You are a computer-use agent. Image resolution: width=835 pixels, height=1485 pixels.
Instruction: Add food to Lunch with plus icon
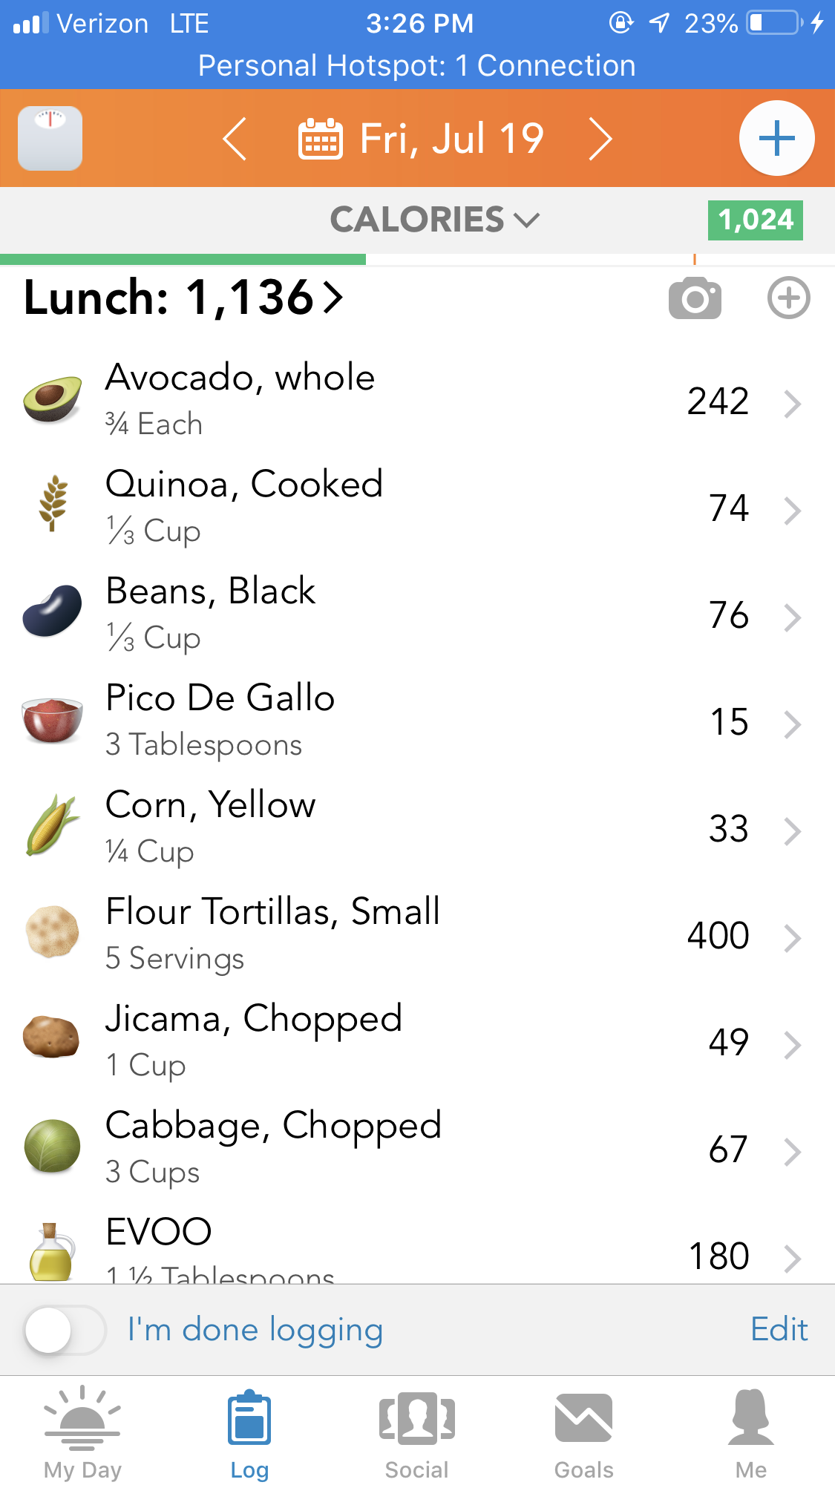788,298
